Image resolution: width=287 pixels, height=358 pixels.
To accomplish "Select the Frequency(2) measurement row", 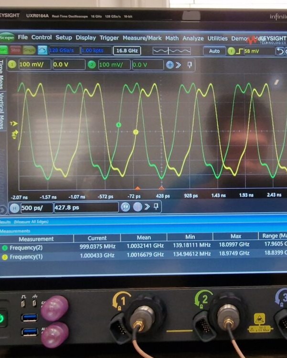I will 143,246.
